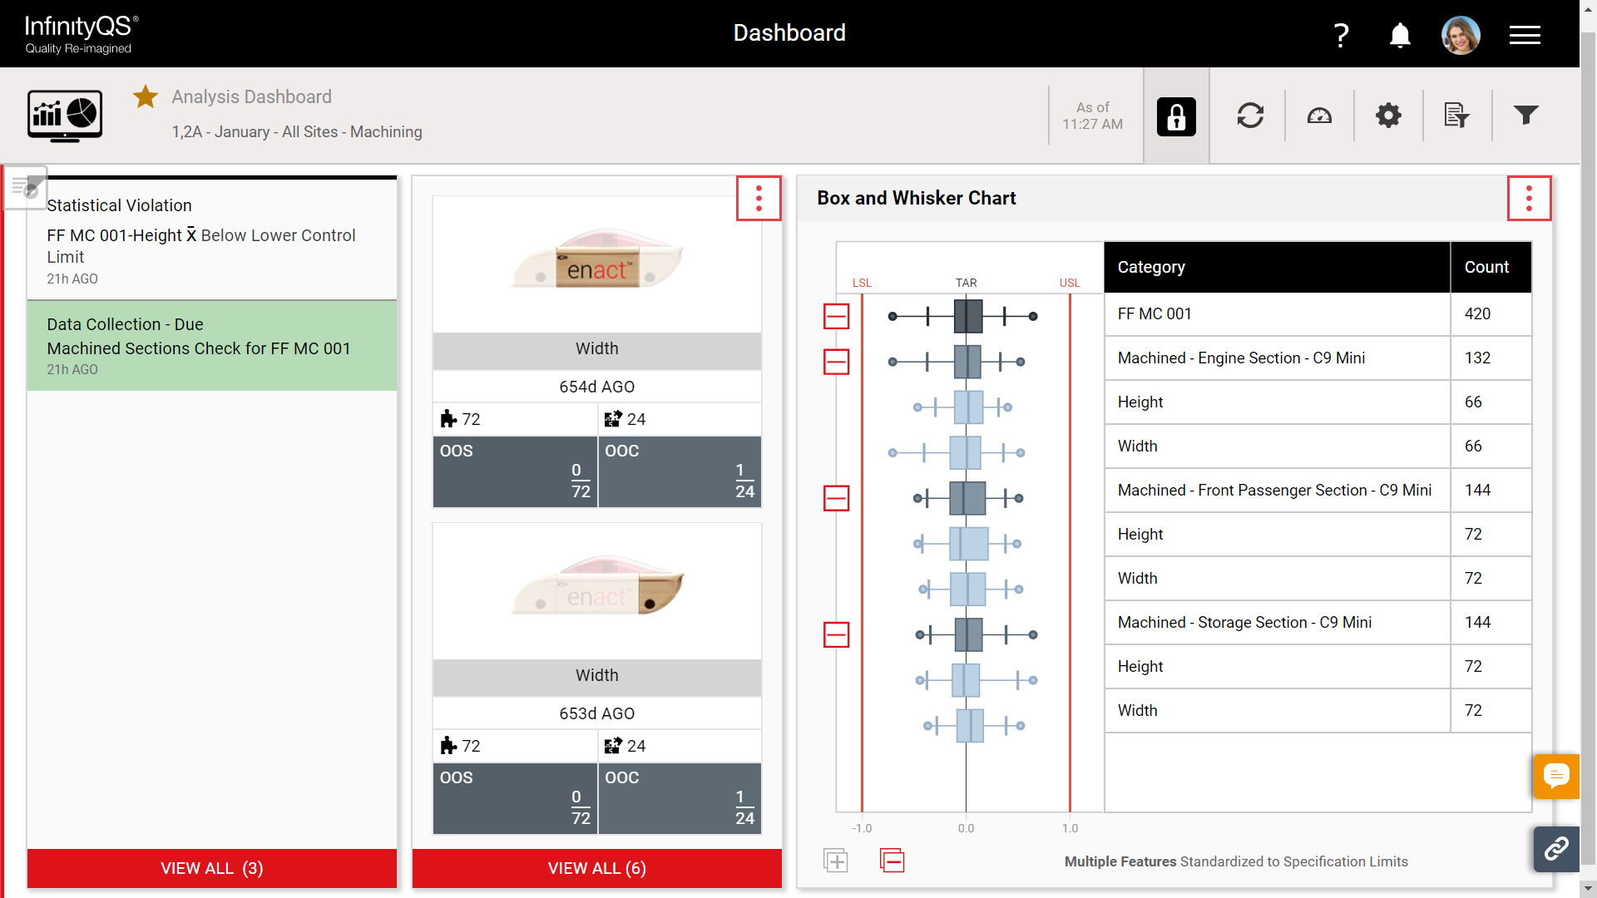Image resolution: width=1597 pixels, height=898 pixels.
Task: Collapse all box plot categories with minus icon
Action: pyautogui.click(x=892, y=861)
